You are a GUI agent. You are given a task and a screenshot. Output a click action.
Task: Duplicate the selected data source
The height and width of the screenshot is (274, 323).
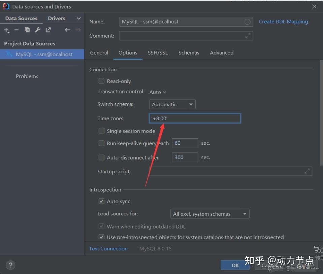pyautogui.click(x=27, y=30)
